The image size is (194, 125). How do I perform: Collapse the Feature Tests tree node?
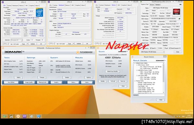[135, 81]
